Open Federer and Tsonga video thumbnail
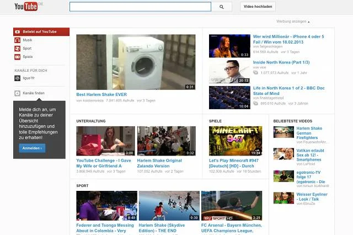 [106, 206]
